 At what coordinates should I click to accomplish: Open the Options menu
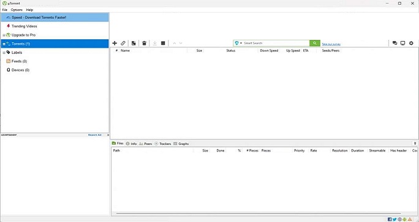[x=17, y=10]
